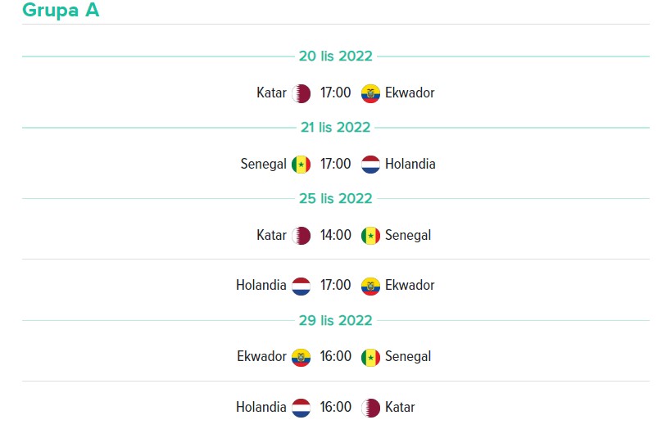The width and height of the screenshot is (662, 438).
Task: Click 17:00 time of Holandia–Ekwador match
Action: (x=336, y=285)
